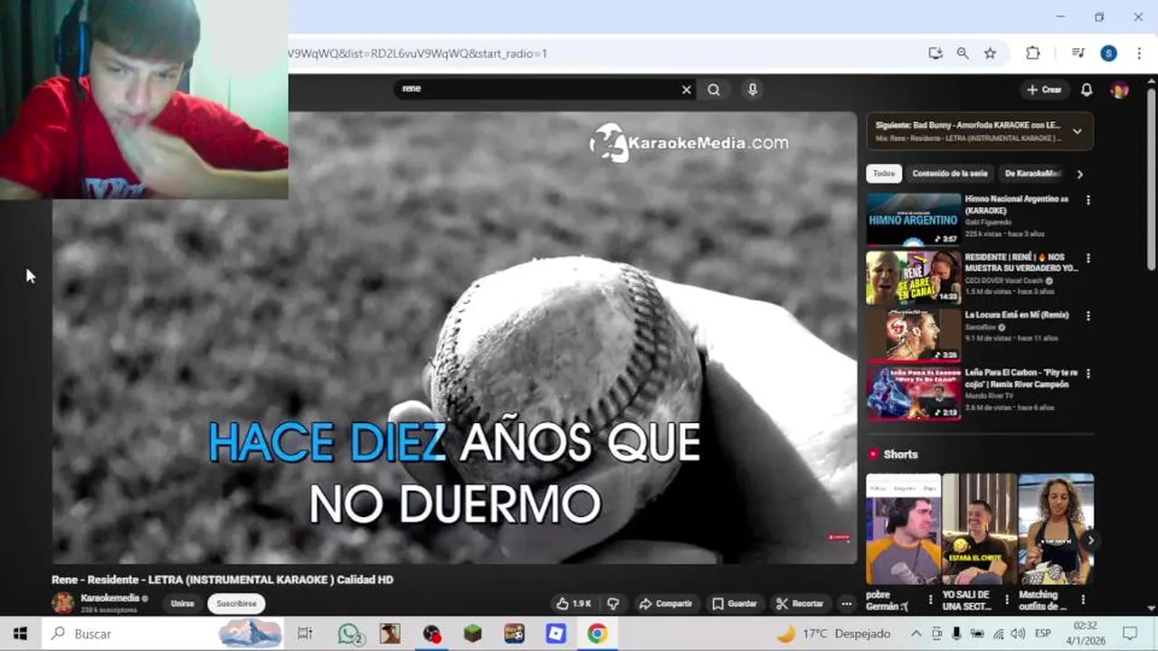Select the Contenido de la serie chip
1158x651 pixels.
point(950,174)
